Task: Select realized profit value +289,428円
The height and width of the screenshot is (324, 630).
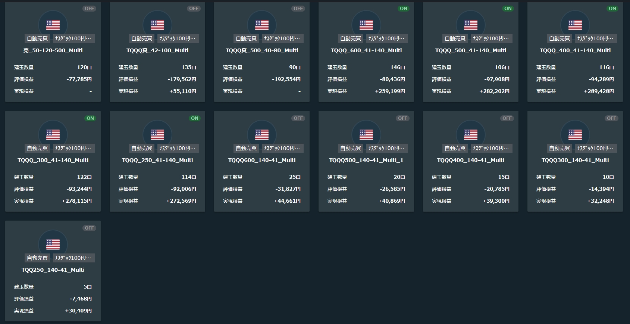Action: point(599,91)
